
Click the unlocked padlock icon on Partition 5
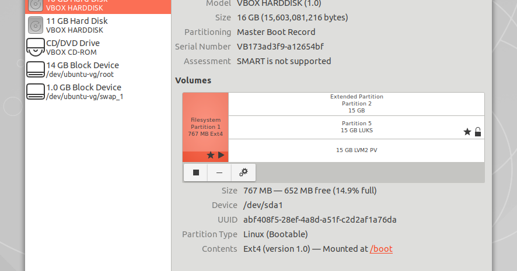pos(478,132)
